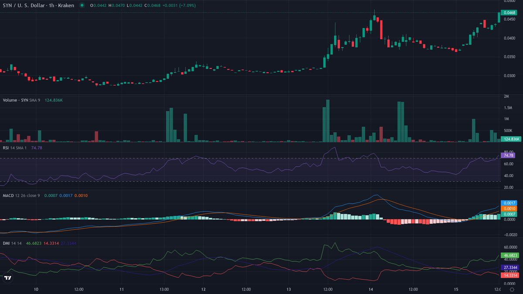Click the 13:00 label on the time axis
523x294 pixels.
(164, 289)
